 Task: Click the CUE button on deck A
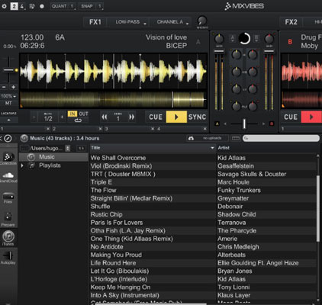[156, 117]
